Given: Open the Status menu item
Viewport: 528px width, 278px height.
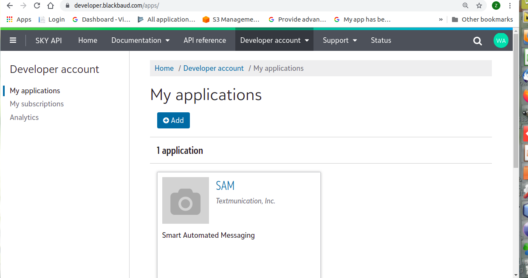Looking at the screenshot, I should pyautogui.click(x=381, y=40).
